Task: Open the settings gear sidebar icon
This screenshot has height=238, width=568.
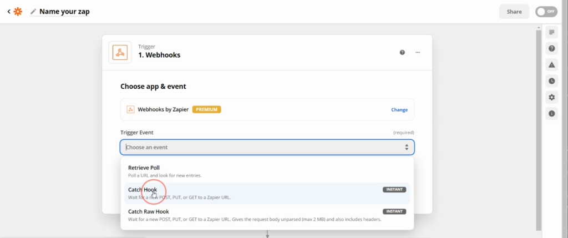Action: pos(552,98)
